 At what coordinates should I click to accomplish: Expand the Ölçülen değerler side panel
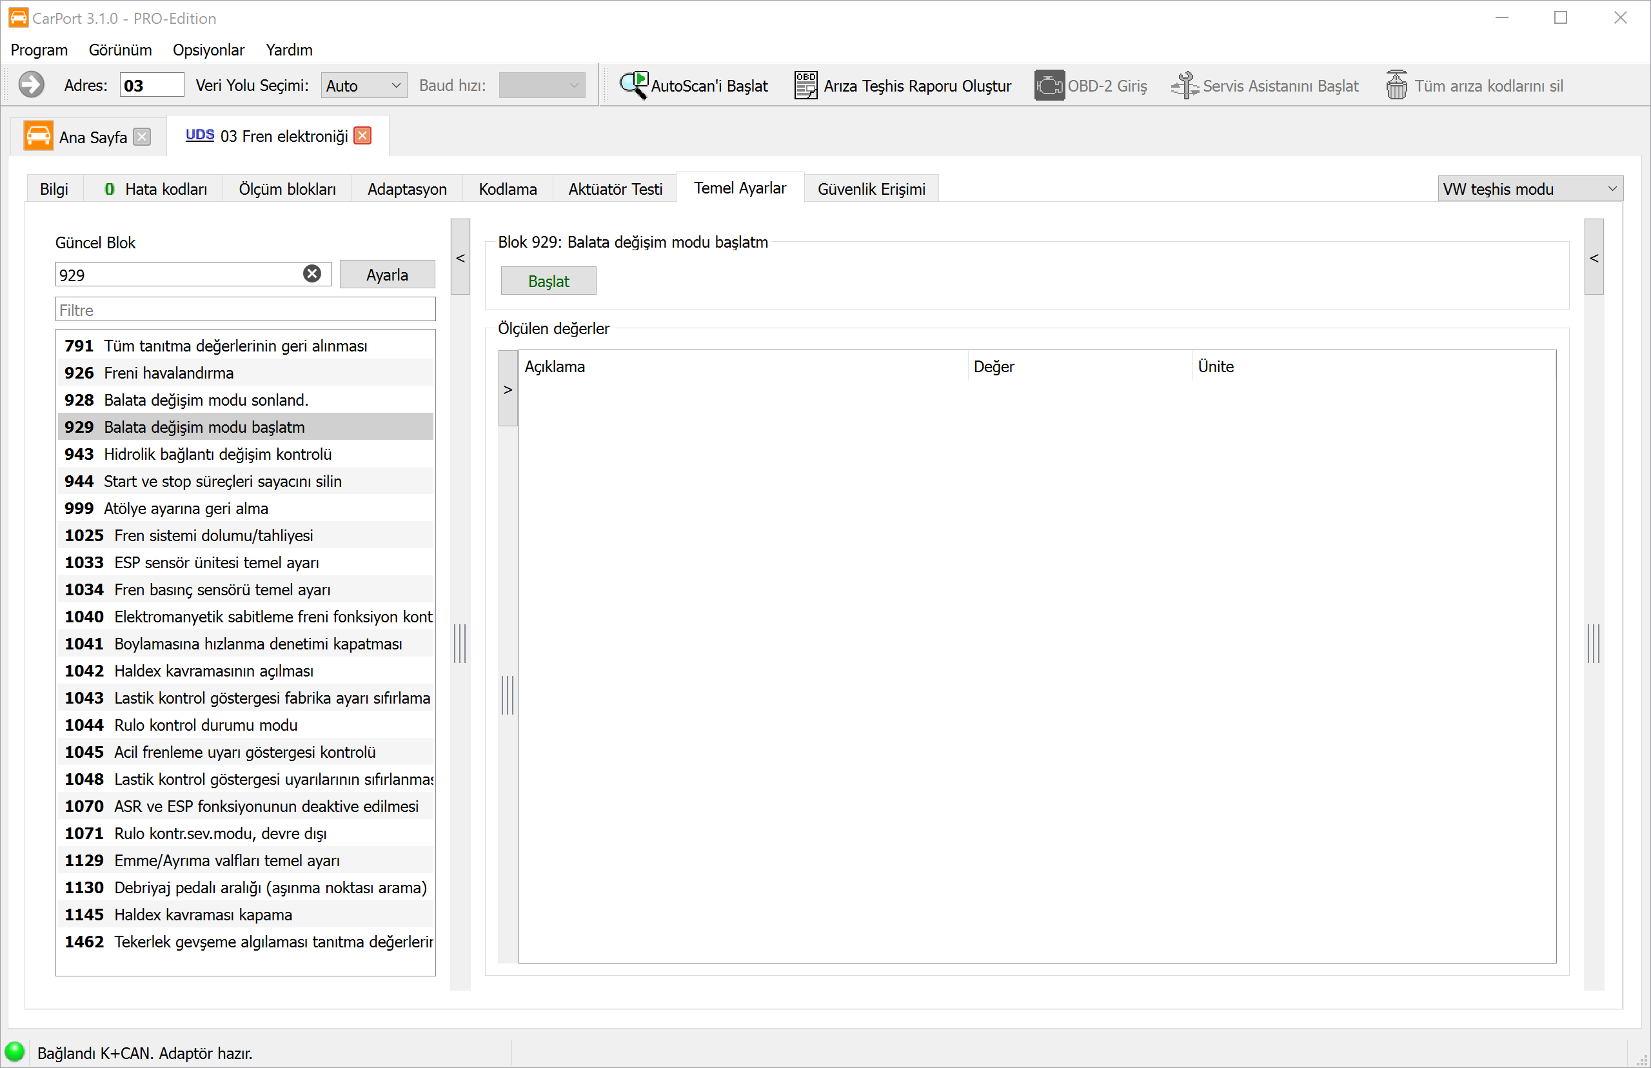tap(508, 388)
